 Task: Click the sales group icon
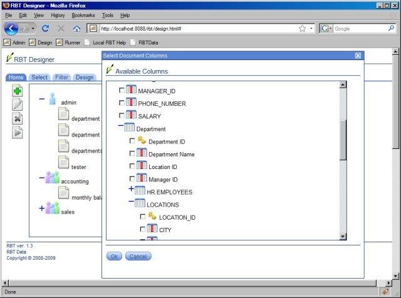pyautogui.click(x=53, y=208)
